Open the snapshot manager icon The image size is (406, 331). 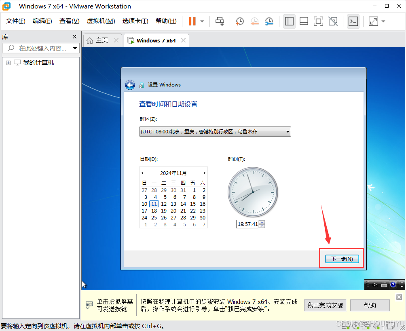269,21
